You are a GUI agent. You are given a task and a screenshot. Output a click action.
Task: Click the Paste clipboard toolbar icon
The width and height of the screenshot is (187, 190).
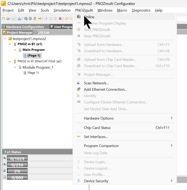pos(55,18)
